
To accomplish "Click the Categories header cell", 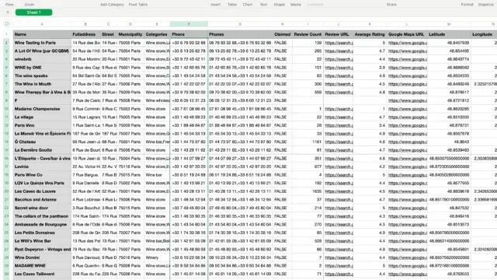I will (157, 34).
